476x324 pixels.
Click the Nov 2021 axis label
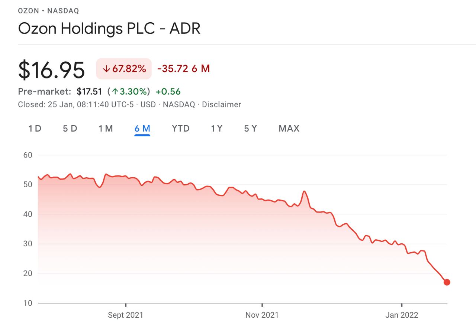click(262, 315)
